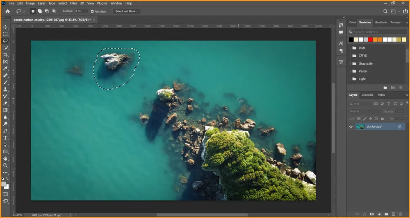Expand the Pastel swatch group
This screenshot has height=218, width=410.
click(350, 71)
